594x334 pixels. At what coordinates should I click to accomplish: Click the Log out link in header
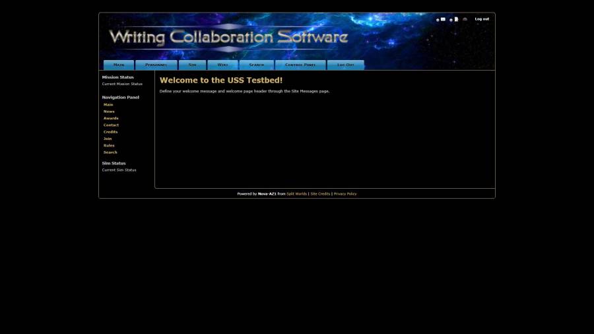click(x=482, y=19)
